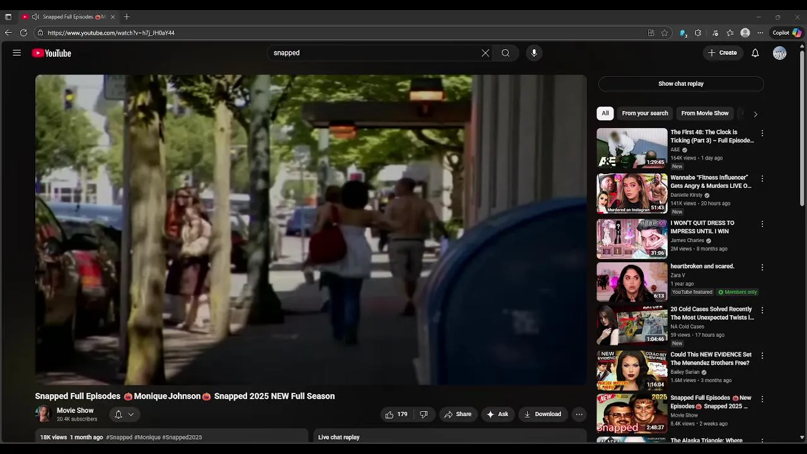This screenshot has height=454, width=807.
Task: Open options for Wannabe Fitness Influencer video
Action: [x=762, y=178]
